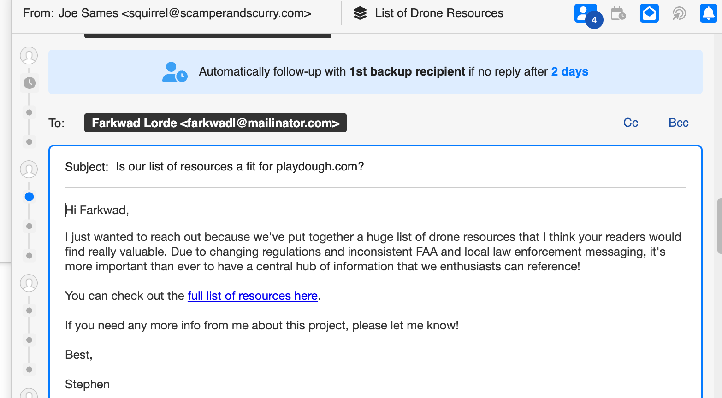Image resolution: width=722 pixels, height=398 pixels.
Task: Toggle the click-tracking target icon
Action: coord(679,13)
